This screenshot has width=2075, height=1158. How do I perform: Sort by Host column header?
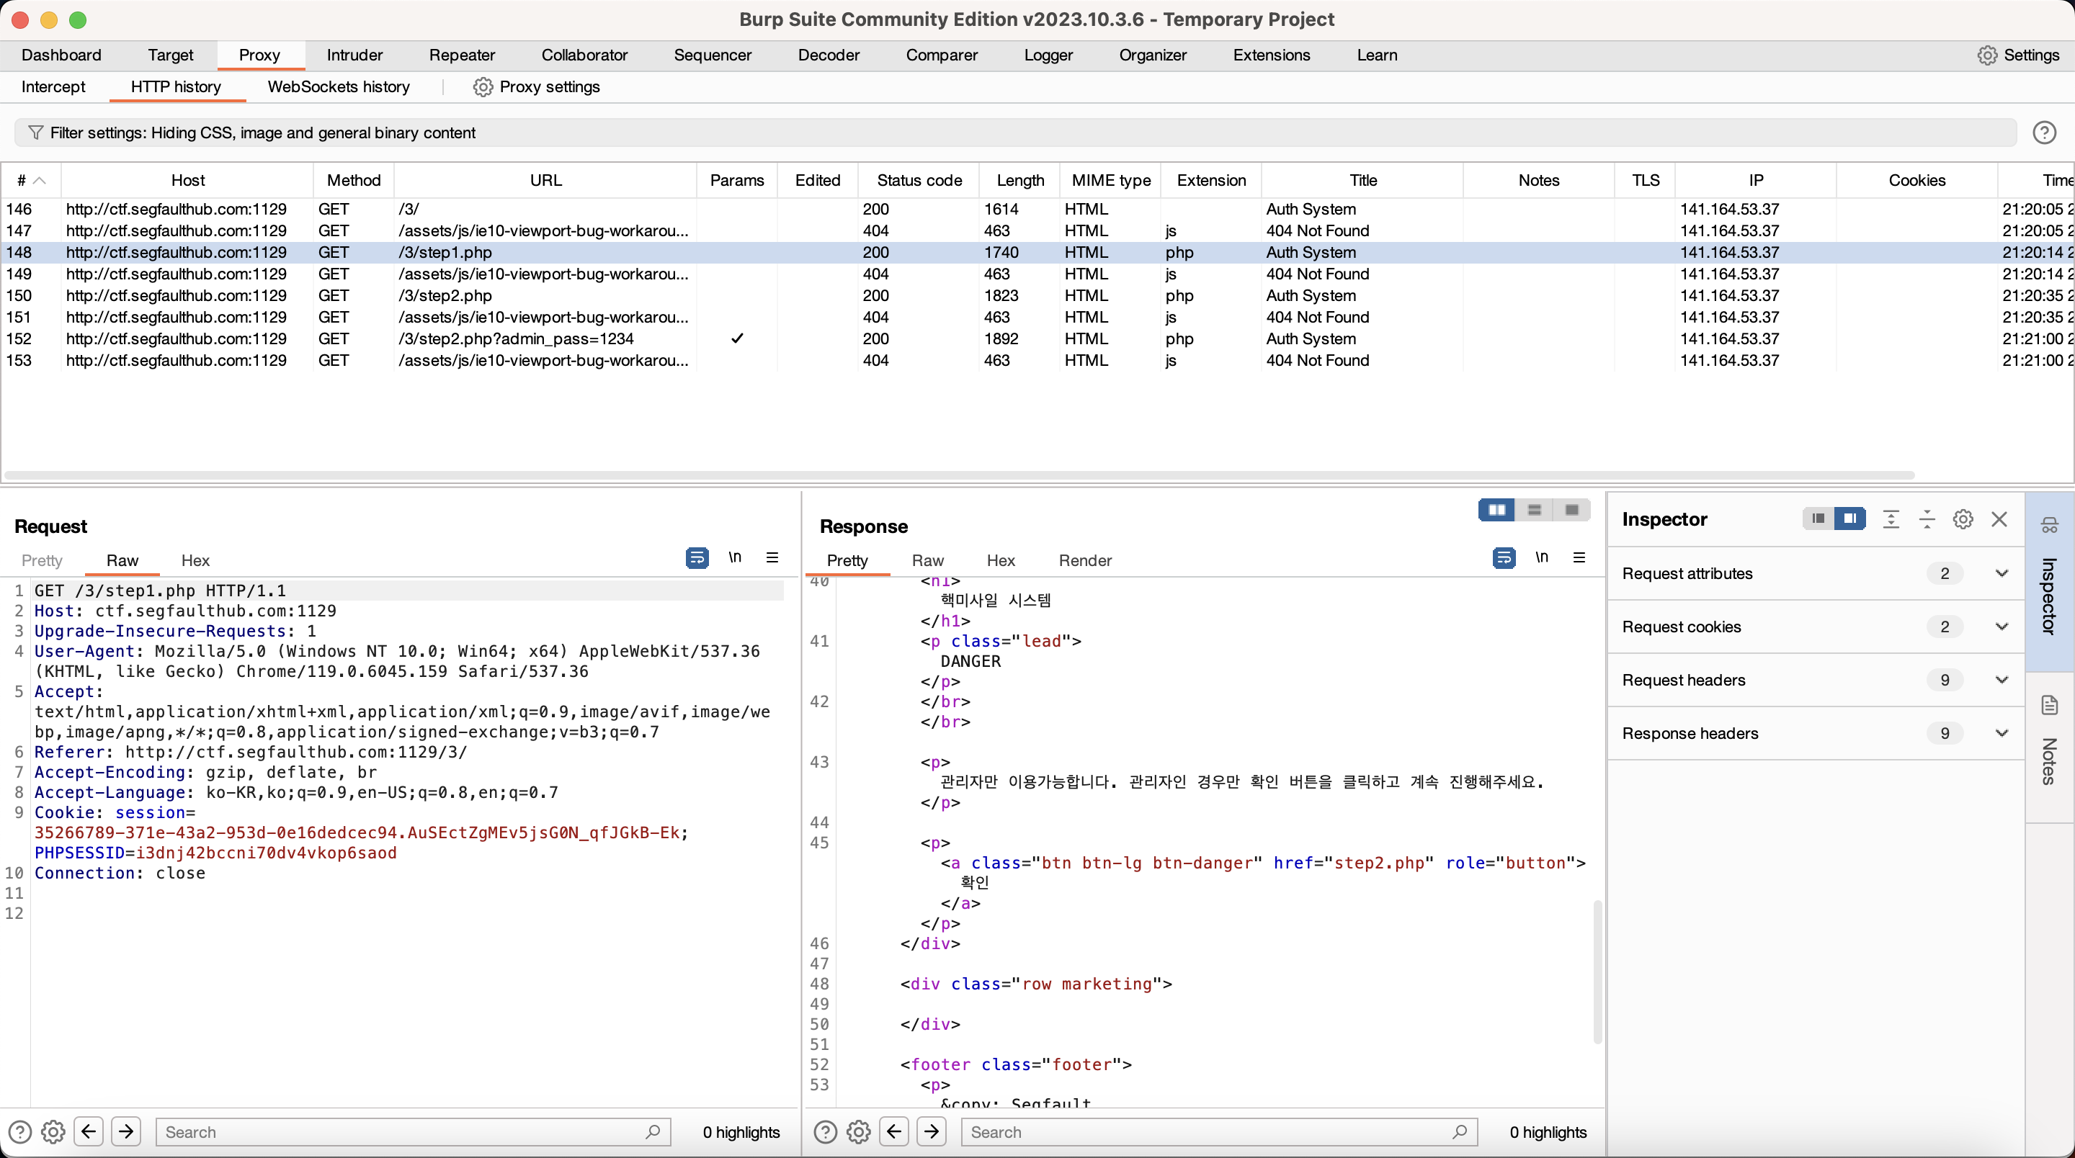[187, 180]
